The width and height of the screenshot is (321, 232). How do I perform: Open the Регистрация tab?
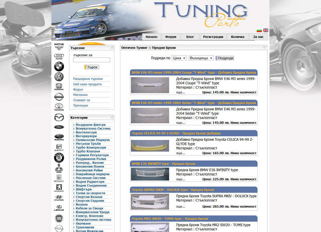coord(213,37)
